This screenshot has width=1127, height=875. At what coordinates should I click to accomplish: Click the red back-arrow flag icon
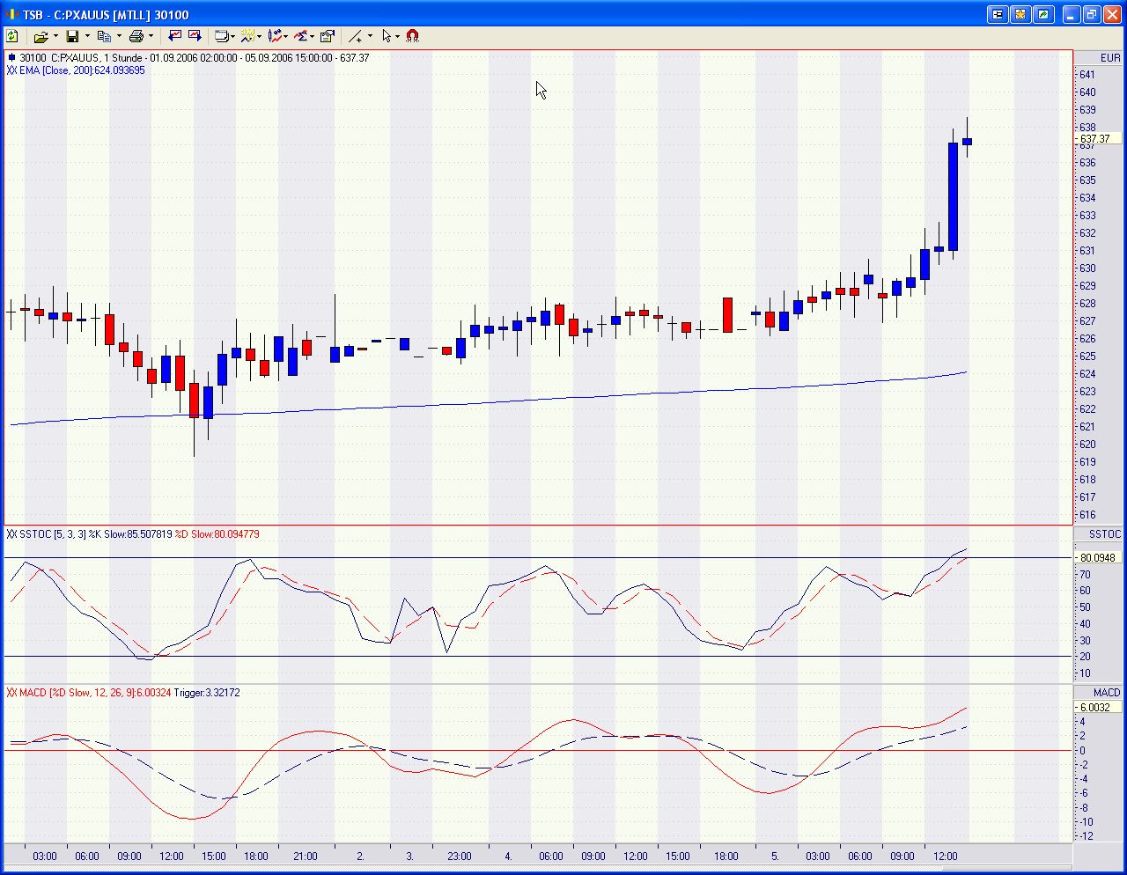(175, 36)
